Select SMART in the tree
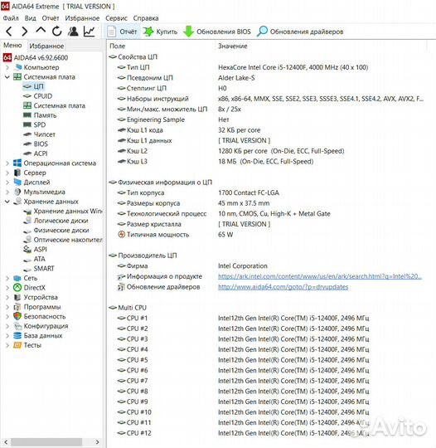436x448 pixels. [44, 269]
